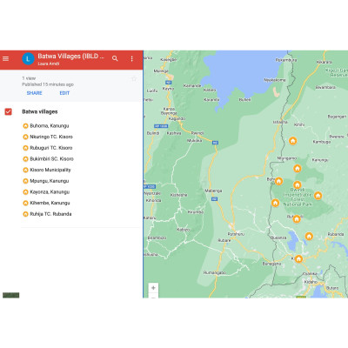Screen dimensions: 348x348
Task: Select Kayonza, Kanungu in the list
Action: 50,192
